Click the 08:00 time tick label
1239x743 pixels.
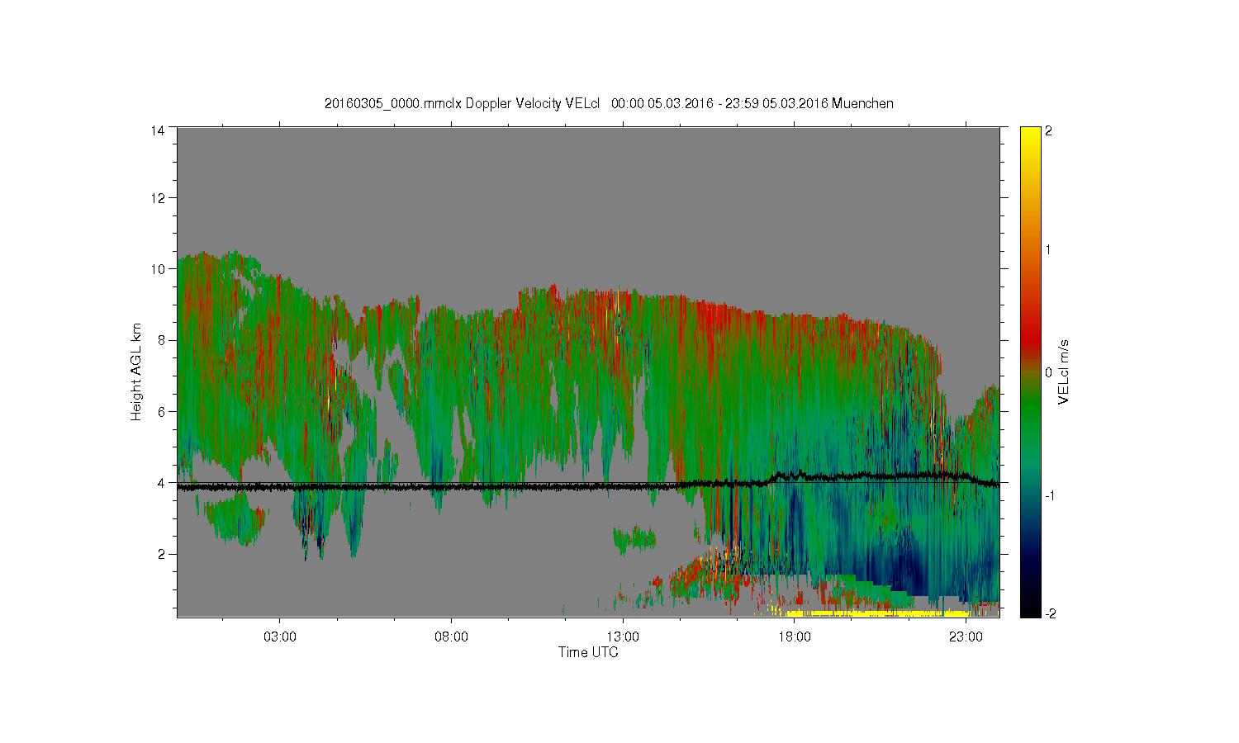pyautogui.click(x=452, y=637)
